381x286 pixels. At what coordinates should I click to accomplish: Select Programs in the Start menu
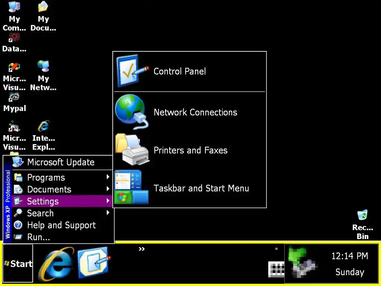(62, 177)
